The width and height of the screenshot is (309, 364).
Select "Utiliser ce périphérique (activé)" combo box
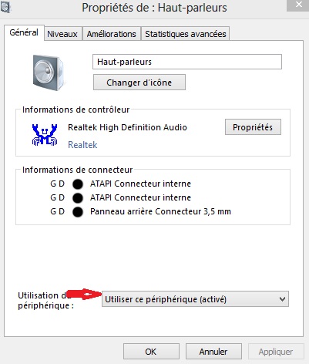pyautogui.click(x=195, y=299)
